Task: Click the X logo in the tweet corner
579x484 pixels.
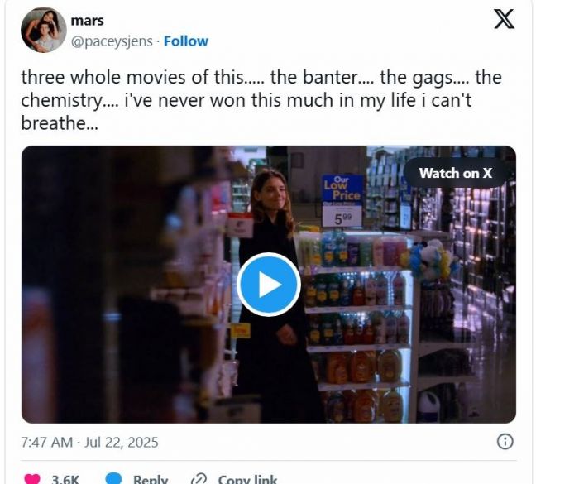Action: [x=504, y=19]
